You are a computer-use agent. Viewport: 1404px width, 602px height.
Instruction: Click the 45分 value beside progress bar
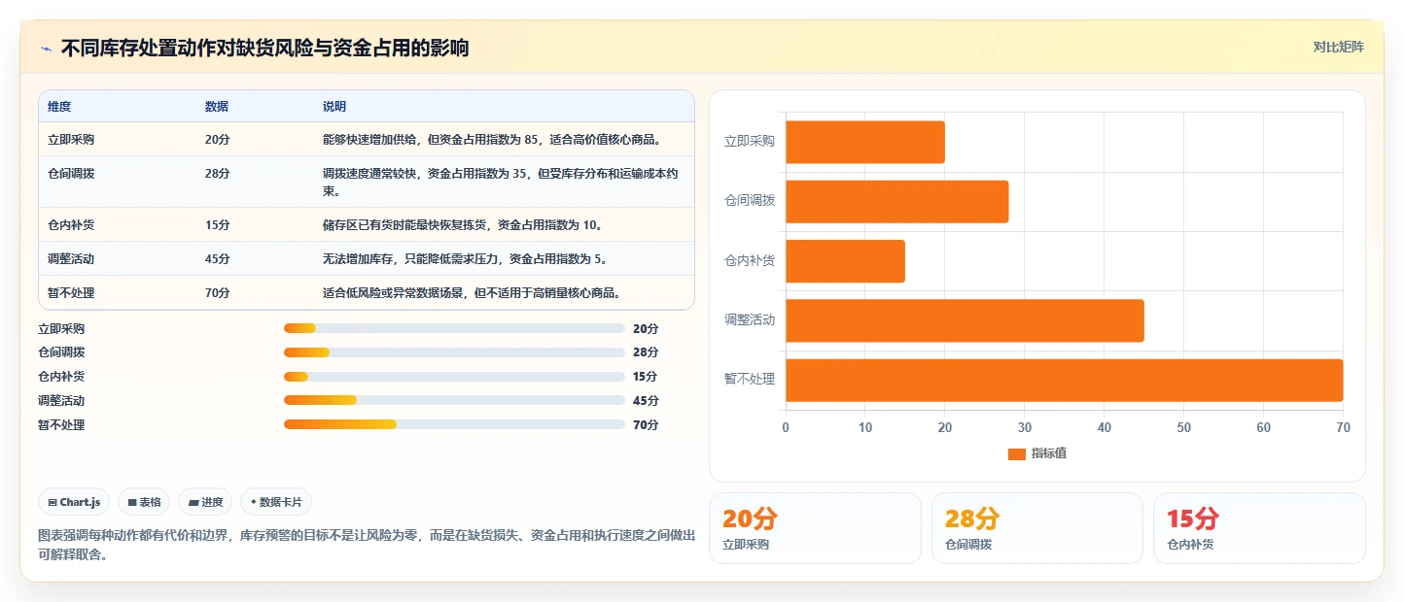[646, 401]
